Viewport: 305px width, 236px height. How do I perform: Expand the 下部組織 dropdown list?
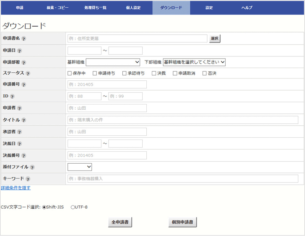tap(194, 62)
